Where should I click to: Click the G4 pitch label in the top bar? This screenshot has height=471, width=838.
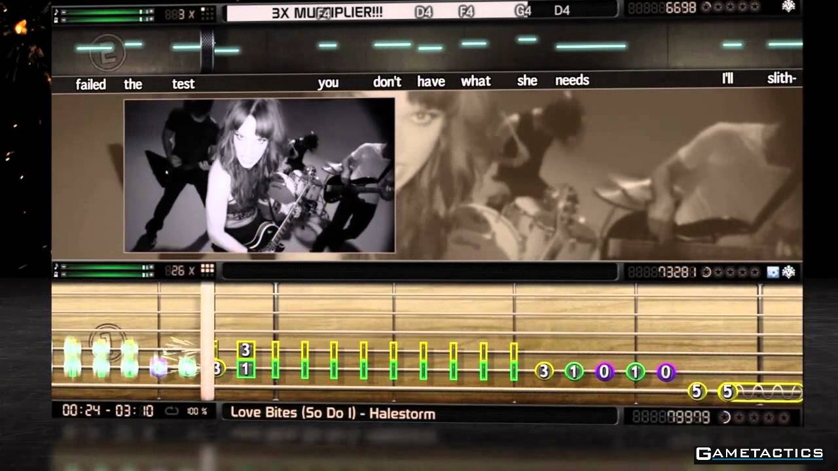[x=523, y=10]
